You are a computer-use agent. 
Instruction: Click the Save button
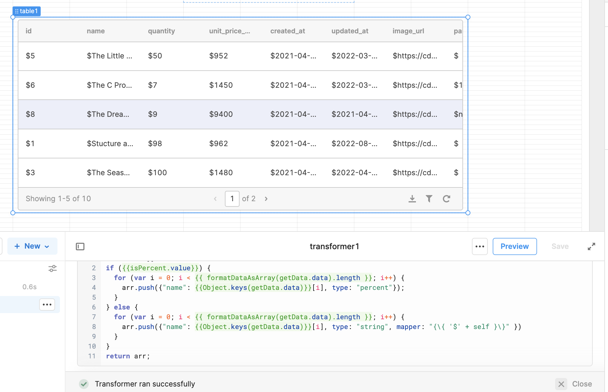point(560,246)
